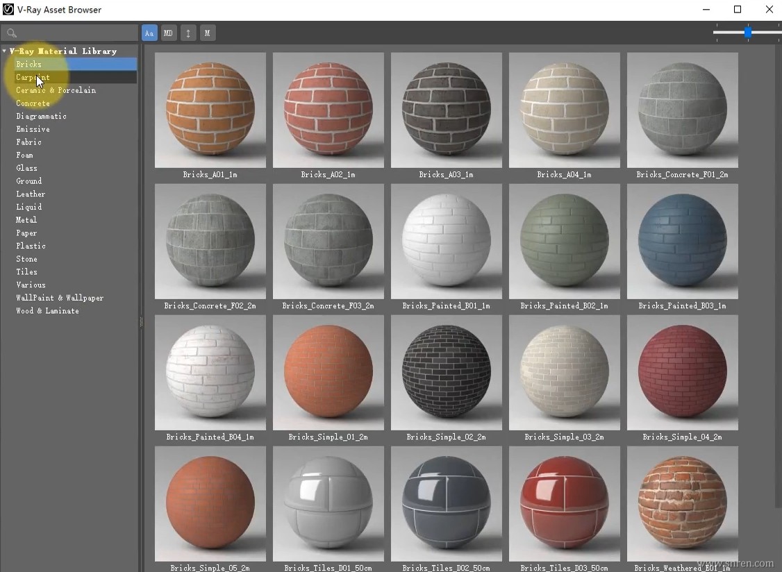The width and height of the screenshot is (782, 572).
Task: Choose the Wood & Laminate category
Action: tap(47, 311)
